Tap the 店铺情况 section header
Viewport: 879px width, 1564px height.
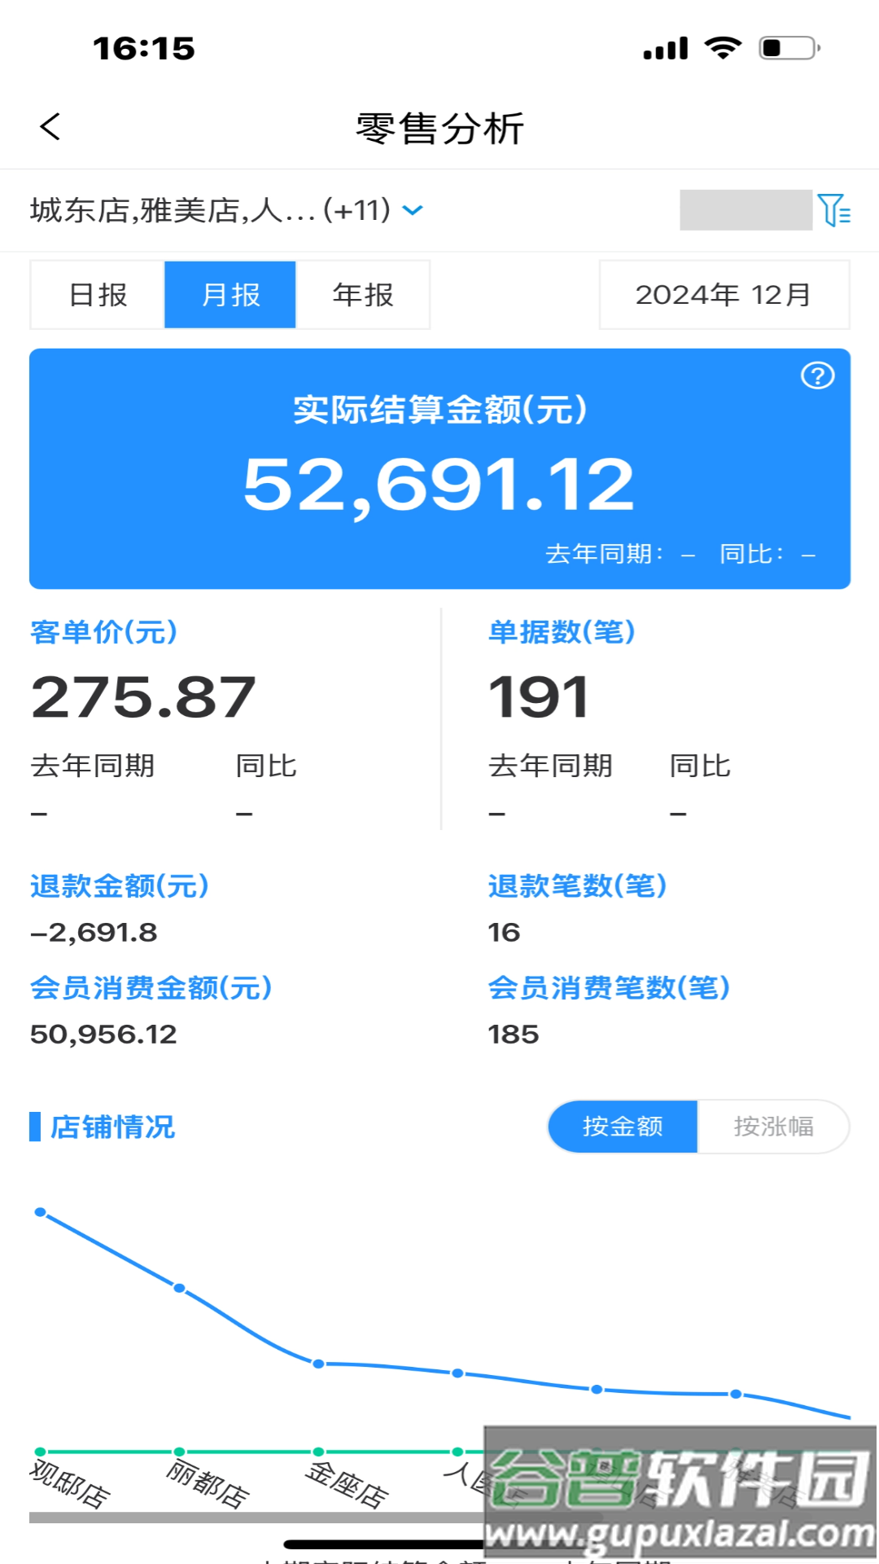point(112,1127)
